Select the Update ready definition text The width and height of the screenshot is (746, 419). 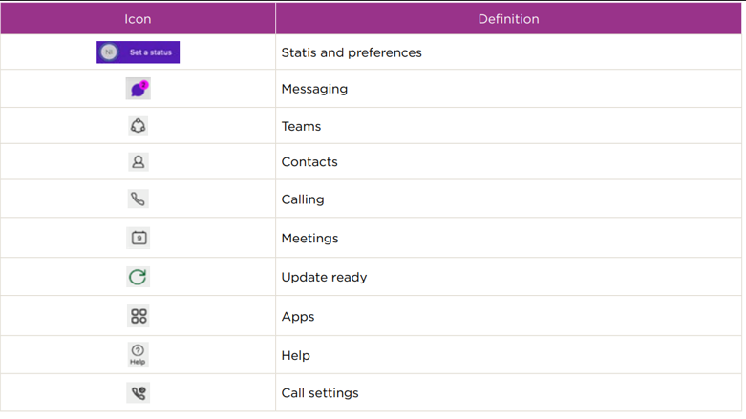[x=324, y=278]
